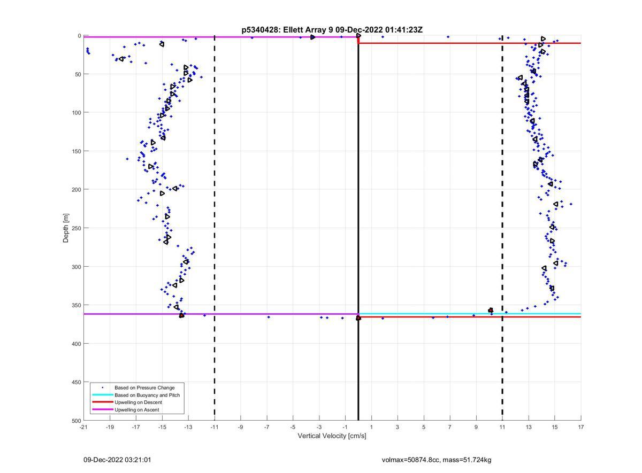Click the x-axis tick label -7
The width and height of the screenshot is (642, 473).
tap(267, 427)
